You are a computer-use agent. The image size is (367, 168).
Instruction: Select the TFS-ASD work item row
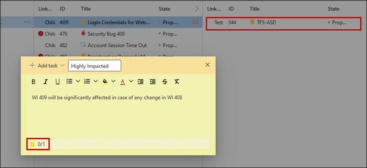(x=283, y=23)
